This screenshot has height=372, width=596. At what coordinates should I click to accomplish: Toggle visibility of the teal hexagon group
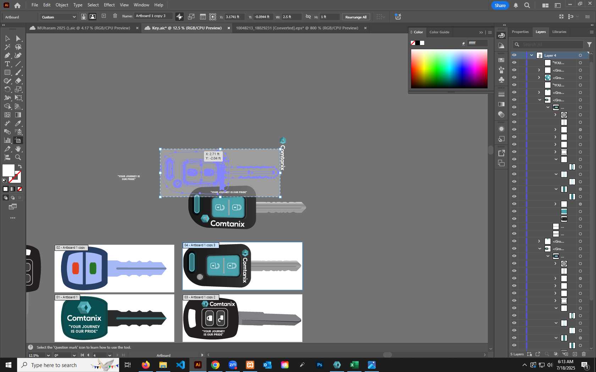click(x=514, y=77)
